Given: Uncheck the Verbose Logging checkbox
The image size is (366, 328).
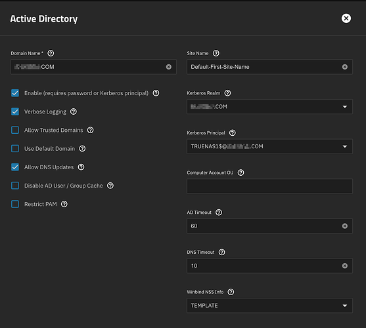Looking at the screenshot, I should pos(15,112).
